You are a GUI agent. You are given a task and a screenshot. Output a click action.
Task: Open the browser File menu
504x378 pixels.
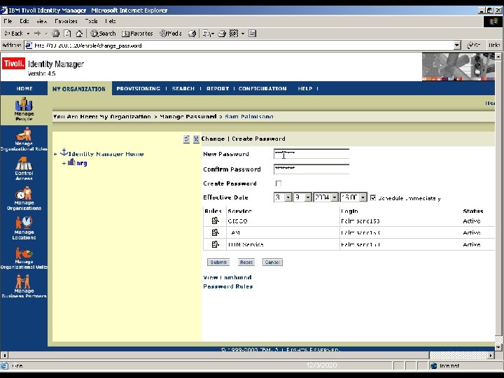[x=8, y=21]
